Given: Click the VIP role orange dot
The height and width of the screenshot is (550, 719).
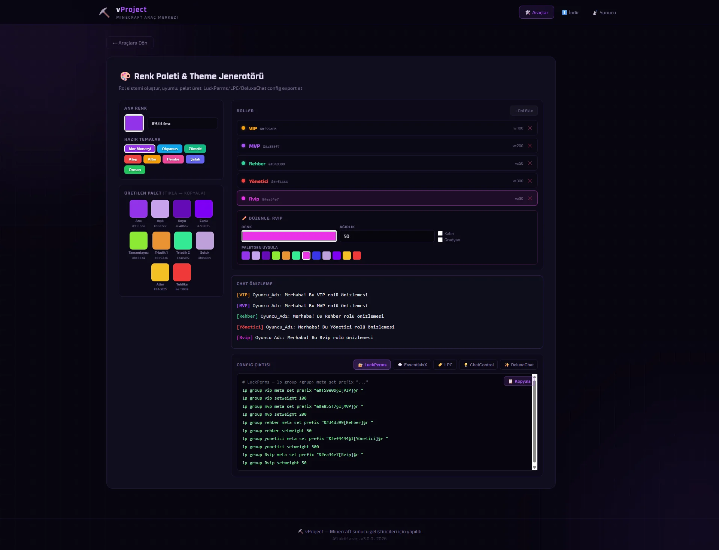Looking at the screenshot, I should point(243,128).
